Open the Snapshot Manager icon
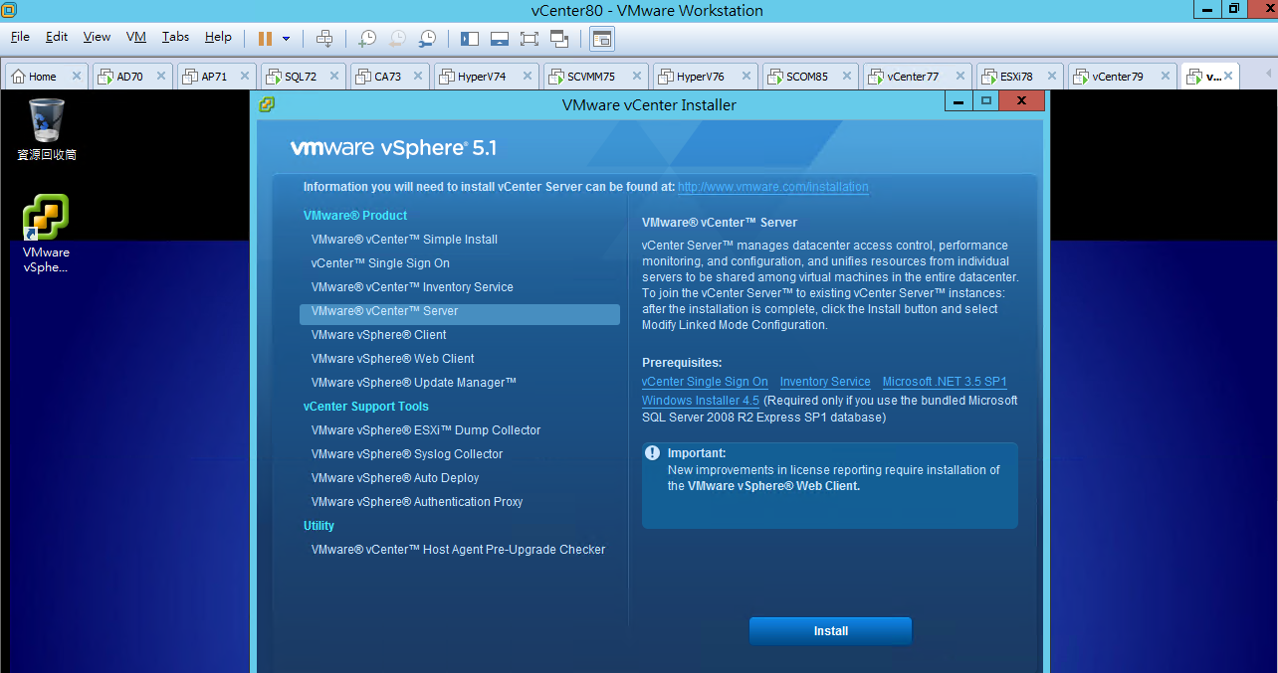This screenshot has height=673, width=1278. [x=427, y=39]
